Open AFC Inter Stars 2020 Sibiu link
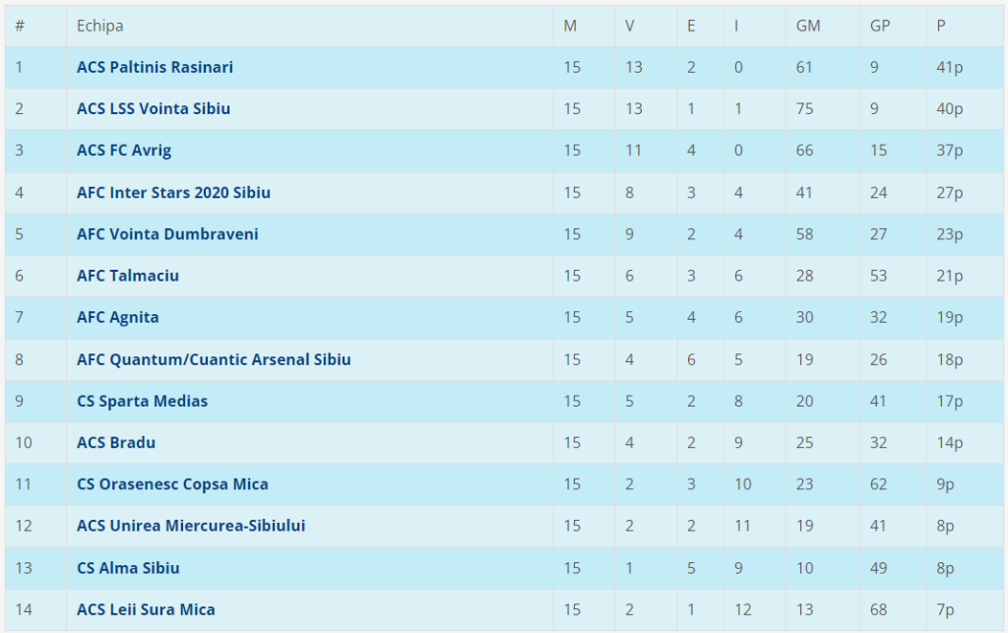1008x633 pixels. click(173, 192)
